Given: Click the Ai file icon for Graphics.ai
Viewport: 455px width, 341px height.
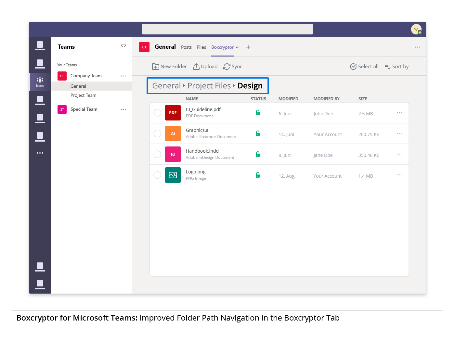Looking at the screenshot, I should click(x=173, y=133).
